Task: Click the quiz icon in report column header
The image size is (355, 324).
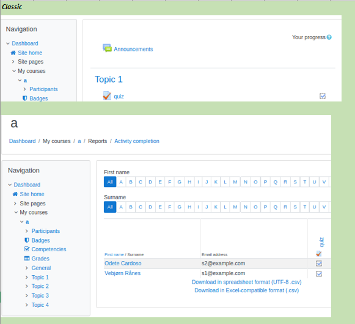Action: point(319,254)
